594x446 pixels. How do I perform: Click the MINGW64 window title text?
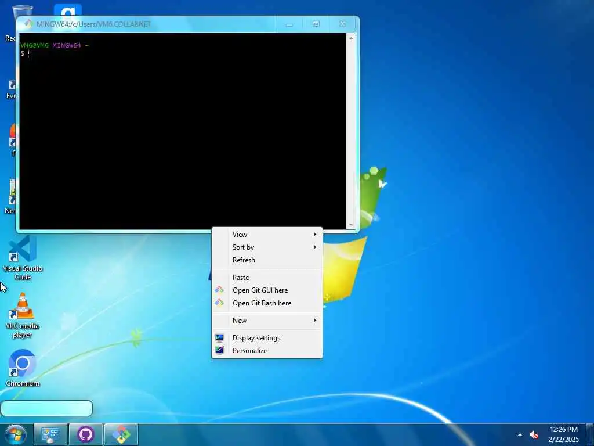pyautogui.click(x=93, y=24)
